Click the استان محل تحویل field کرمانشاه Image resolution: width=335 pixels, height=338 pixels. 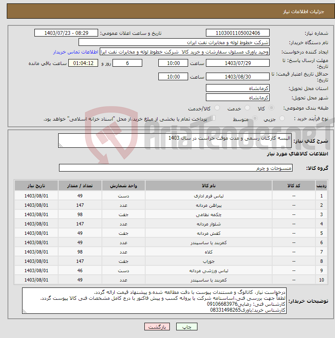pos(238,88)
